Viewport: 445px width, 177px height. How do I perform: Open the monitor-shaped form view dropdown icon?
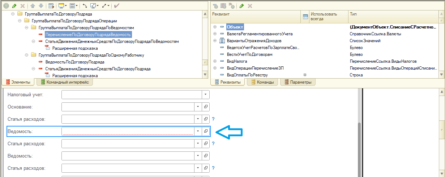click(x=62, y=6)
